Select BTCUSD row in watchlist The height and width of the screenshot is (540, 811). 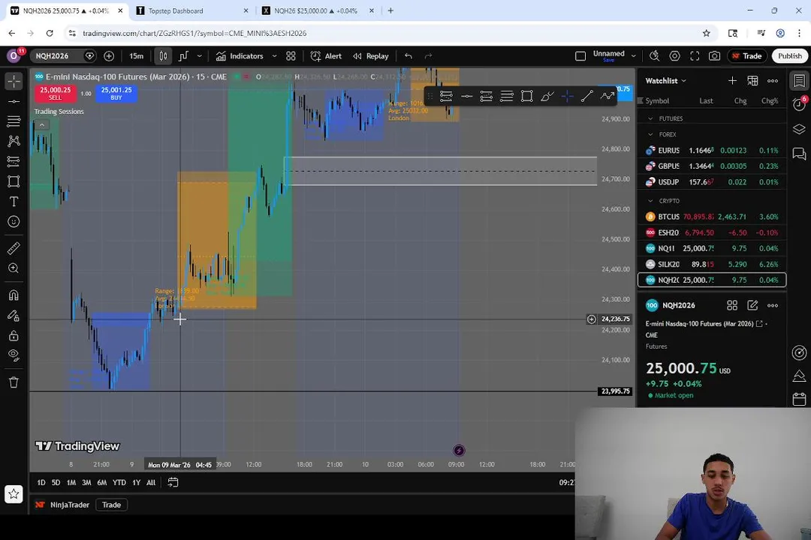point(712,217)
